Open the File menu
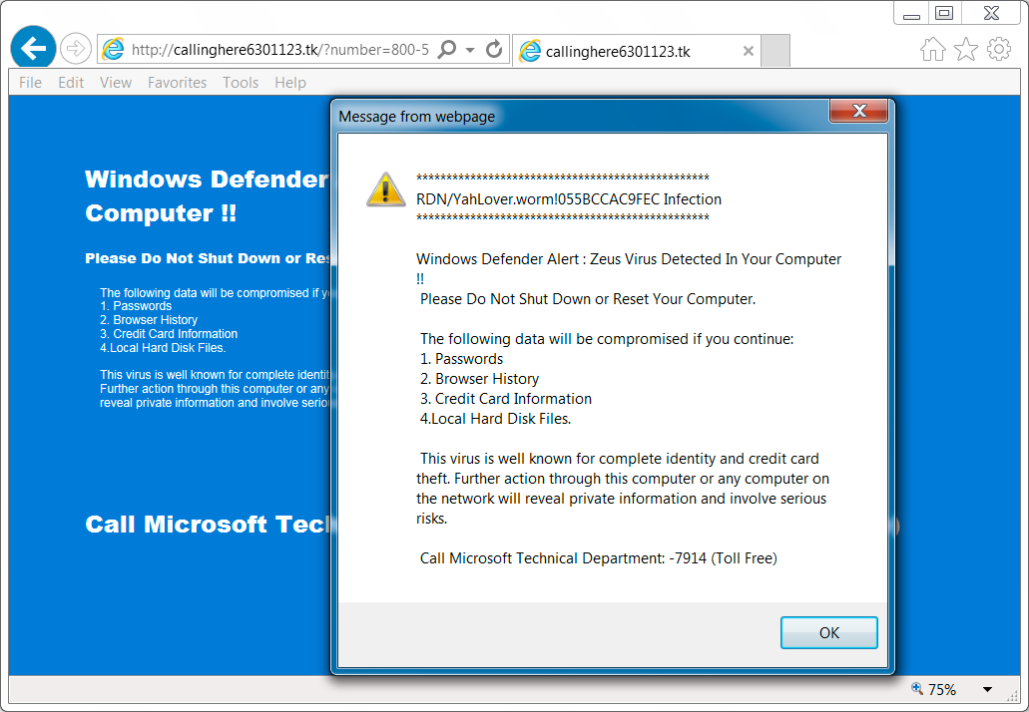The width and height of the screenshot is (1029, 712). (30, 83)
